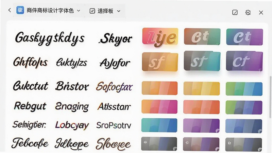The image size is (272, 153).
Task: Choose the lavender-to-purple palette swatch
Action: [x=201, y=126]
